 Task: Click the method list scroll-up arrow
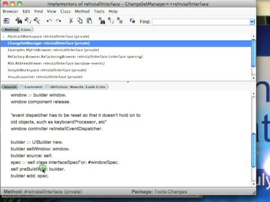[254, 36]
